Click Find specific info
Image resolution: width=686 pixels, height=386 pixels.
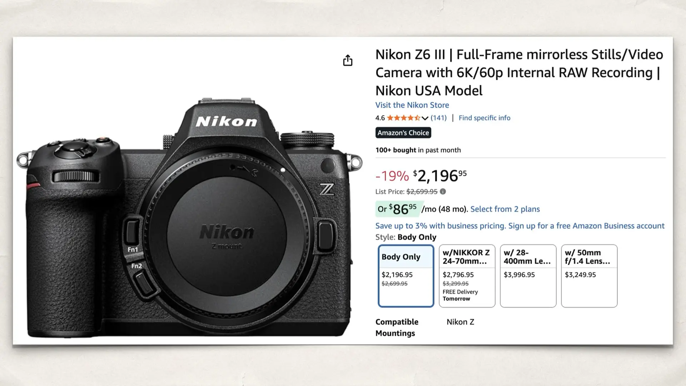pyautogui.click(x=484, y=118)
